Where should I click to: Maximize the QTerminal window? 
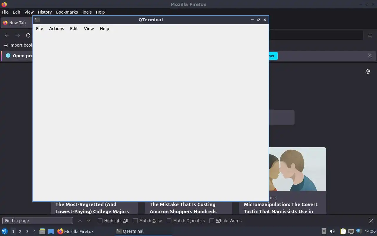[x=259, y=20]
